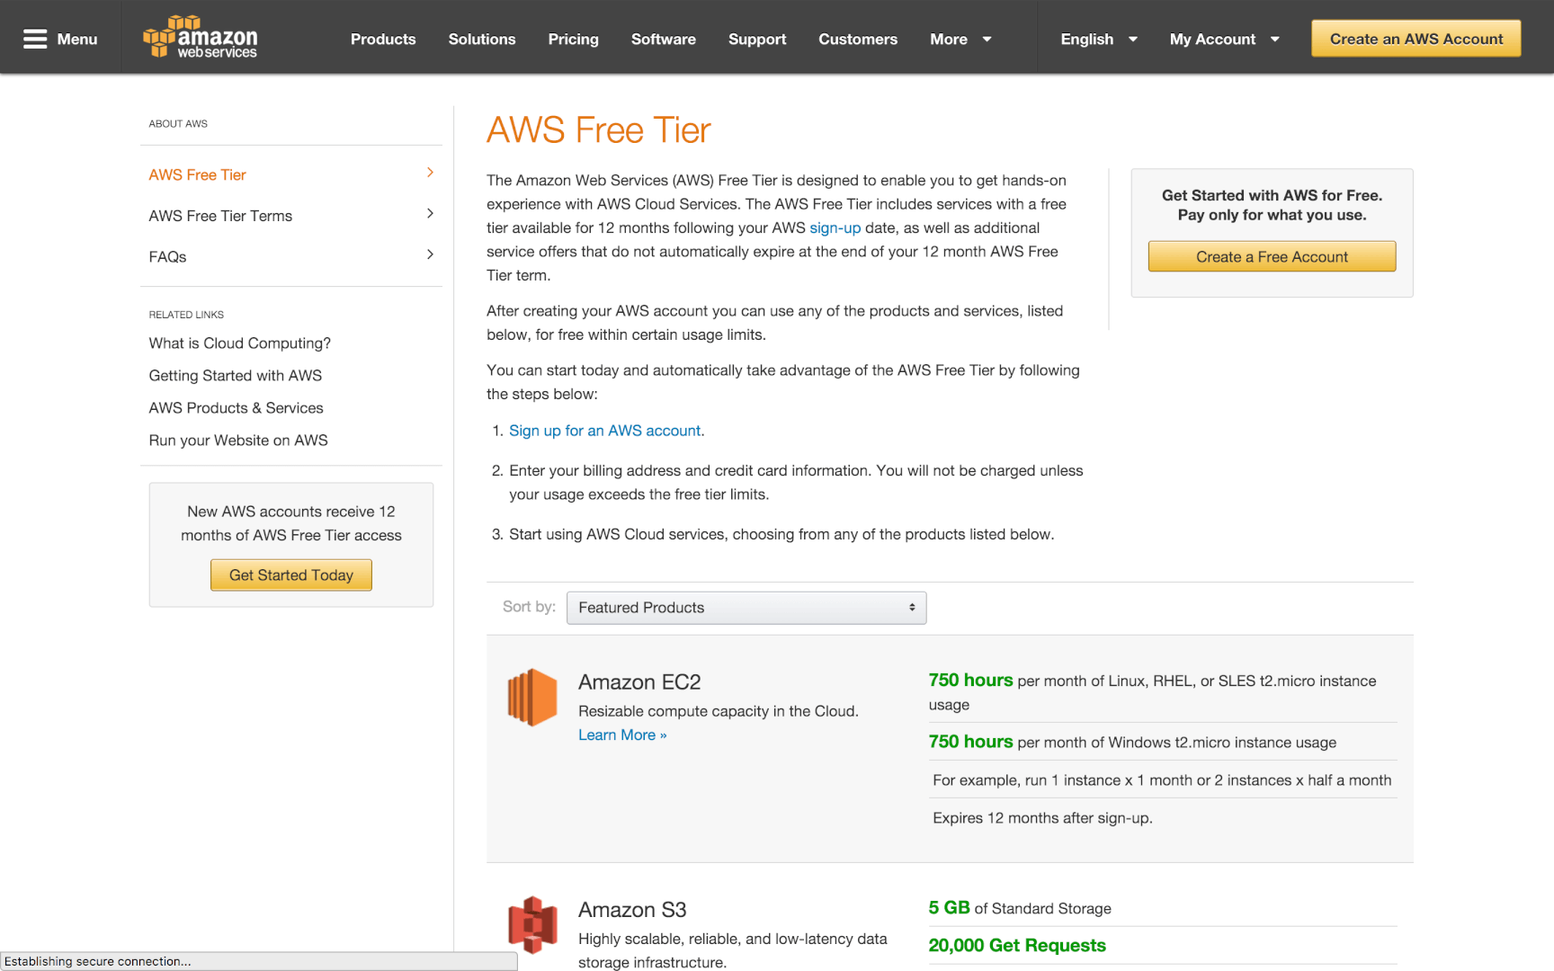Open the Products menu
Screen dimensions: 1554x971
click(383, 40)
